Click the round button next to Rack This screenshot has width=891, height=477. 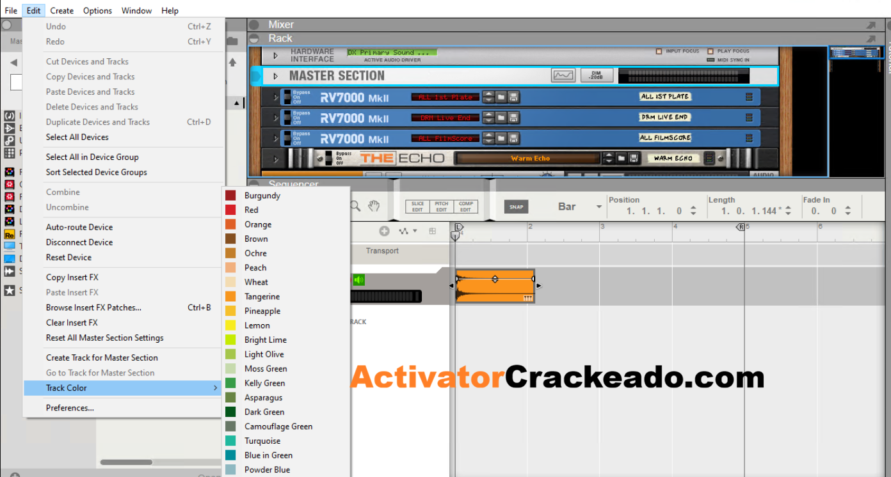[255, 38]
